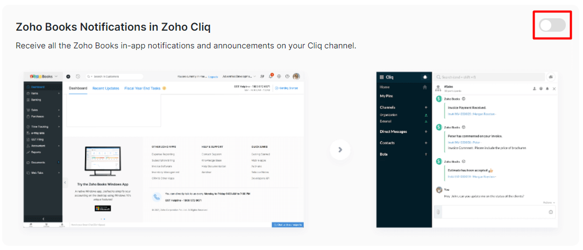This screenshot has width=583, height=250.
Task: Open the Cliq apps grid icon
Action: (x=381, y=77)
